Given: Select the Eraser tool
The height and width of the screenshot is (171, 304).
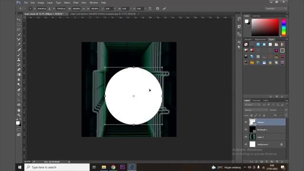Looking at the screenshot, I should click(19, 70).
